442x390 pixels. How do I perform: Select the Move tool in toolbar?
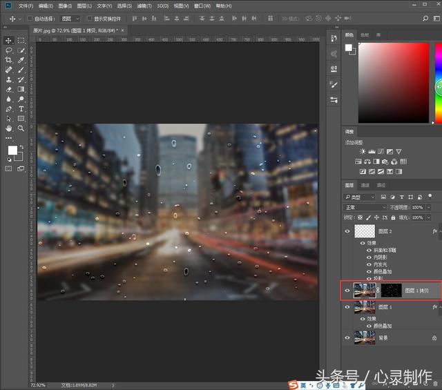(9, 41)
